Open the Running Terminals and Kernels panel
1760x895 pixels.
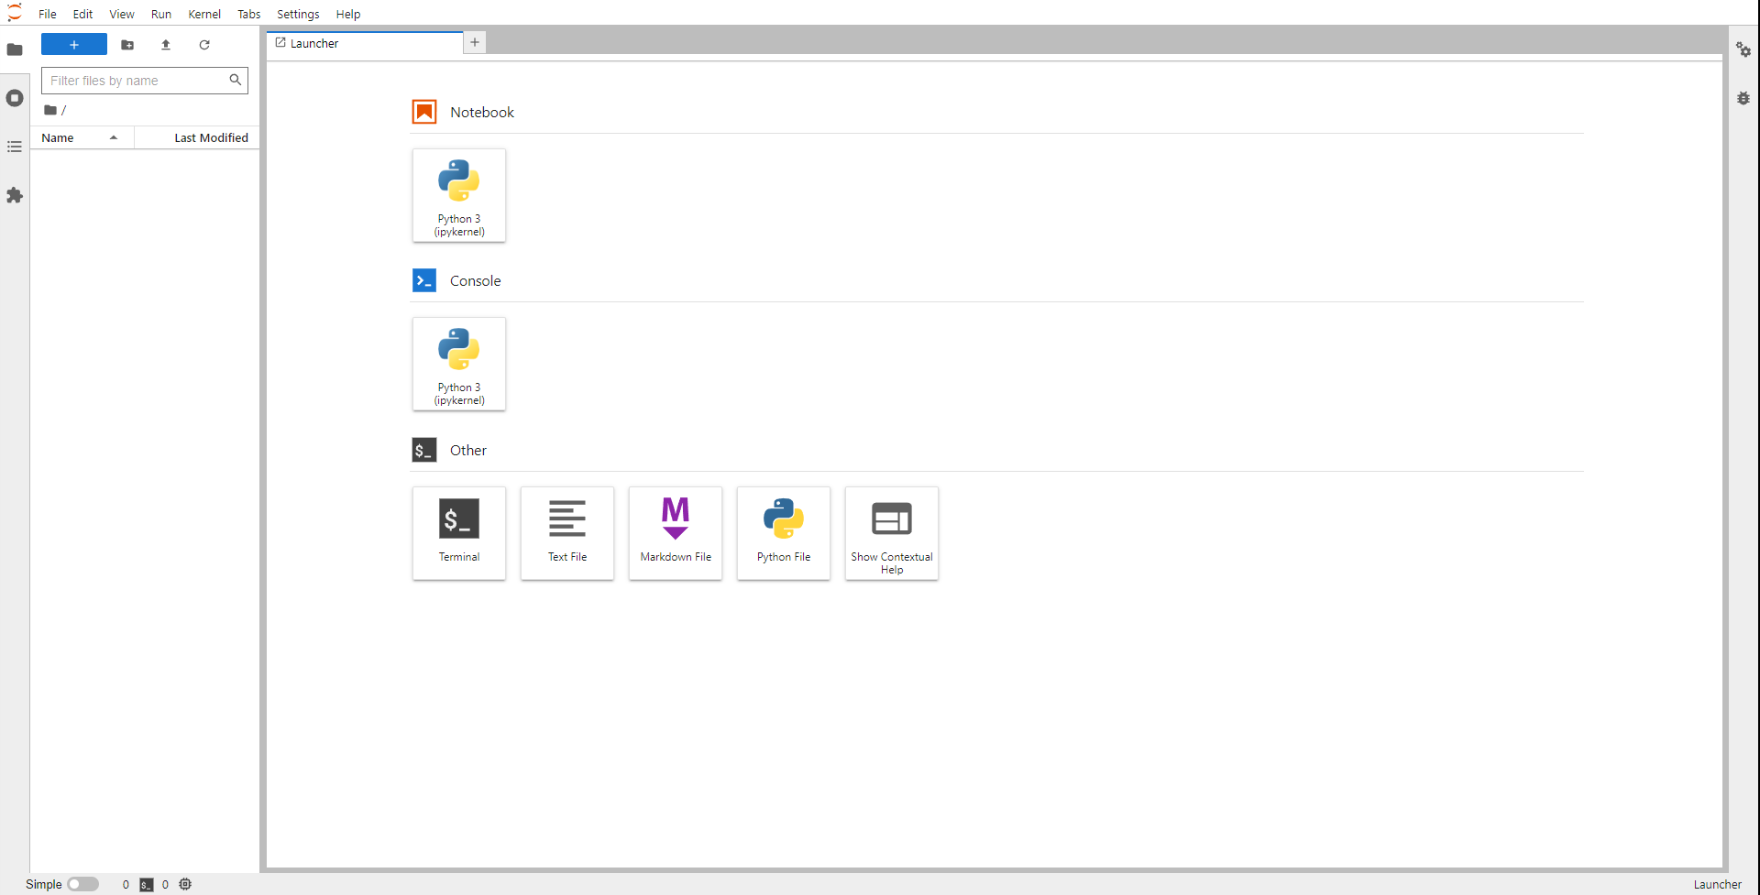(x=15, y=98)
